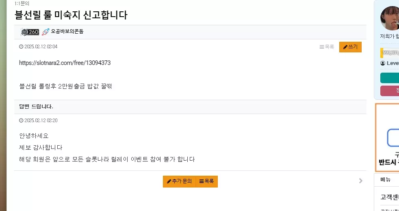
Task: Click the pencil icon on 추가 문의
Action: (169, 181)
